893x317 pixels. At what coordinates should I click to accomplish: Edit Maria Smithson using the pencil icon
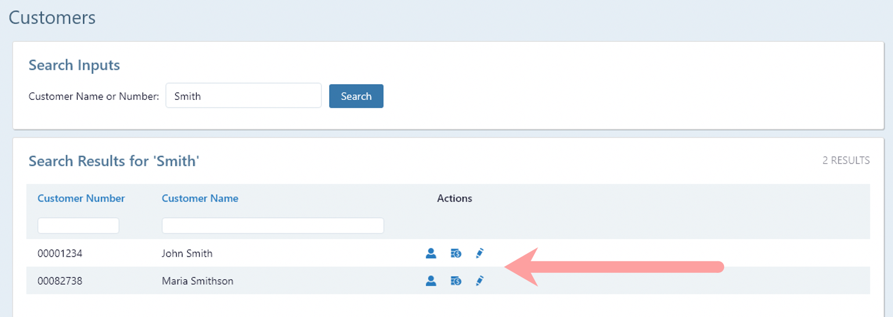click(x=480, y=281)
